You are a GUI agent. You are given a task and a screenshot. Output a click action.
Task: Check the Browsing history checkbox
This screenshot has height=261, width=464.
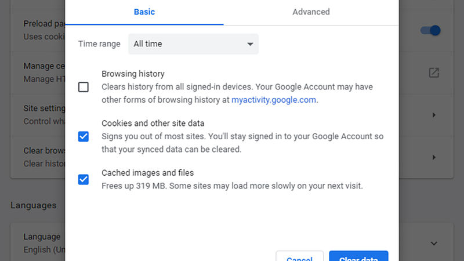(84, 87)
